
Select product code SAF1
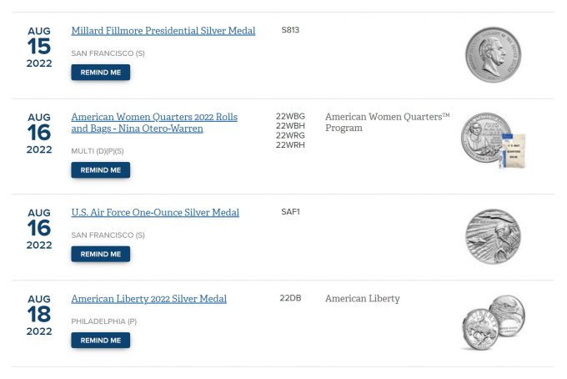tap(290, 212)
